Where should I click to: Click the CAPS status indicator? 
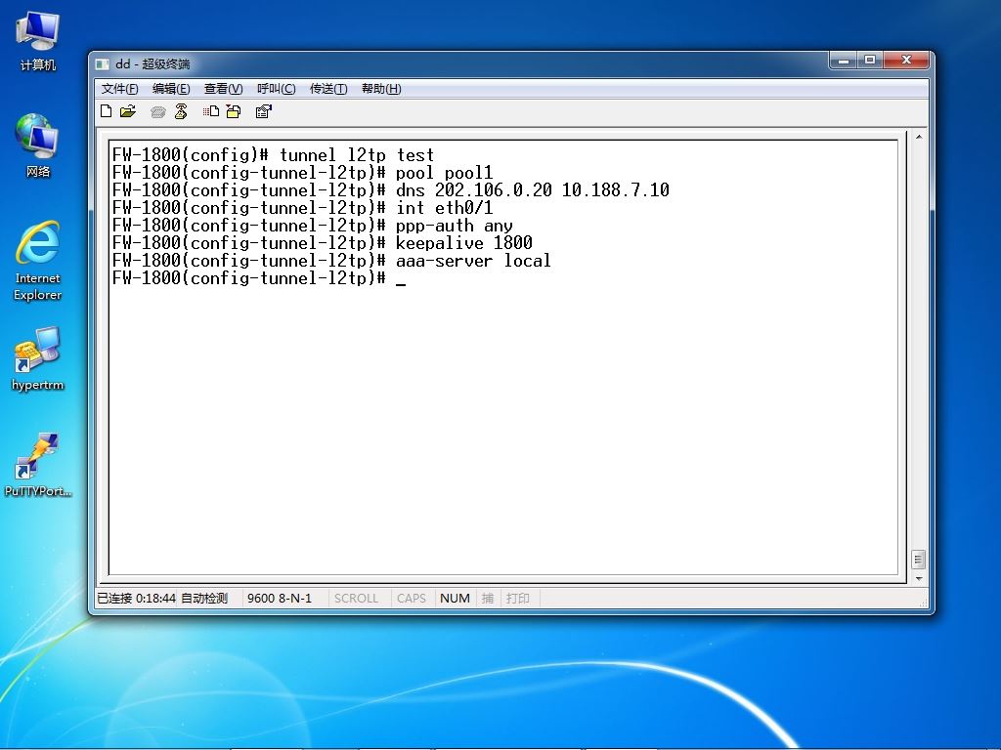[x=412, y=599]
